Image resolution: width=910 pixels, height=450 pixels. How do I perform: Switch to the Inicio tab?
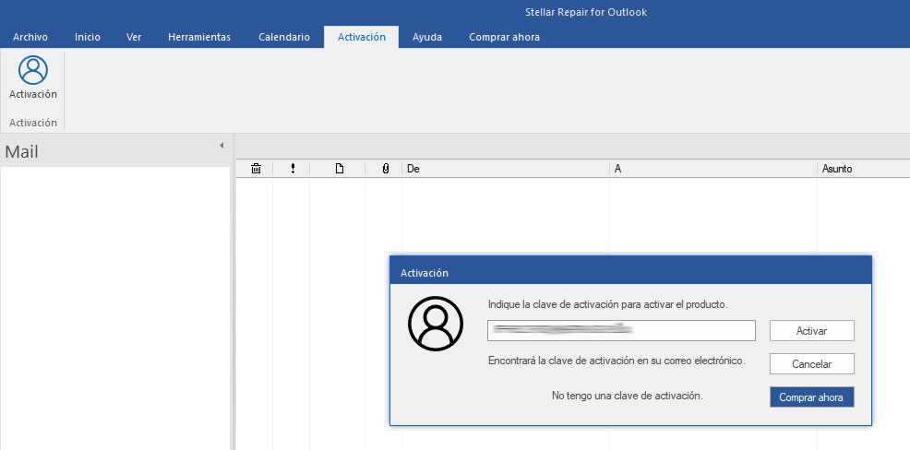tap(88, 37)
